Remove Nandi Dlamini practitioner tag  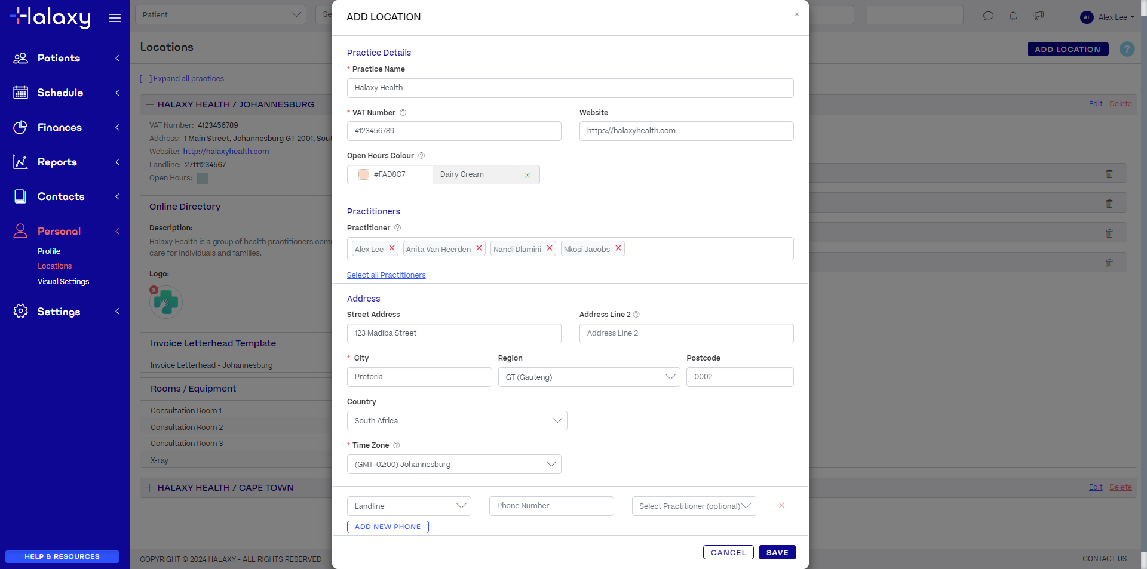(x=550, y=248)
